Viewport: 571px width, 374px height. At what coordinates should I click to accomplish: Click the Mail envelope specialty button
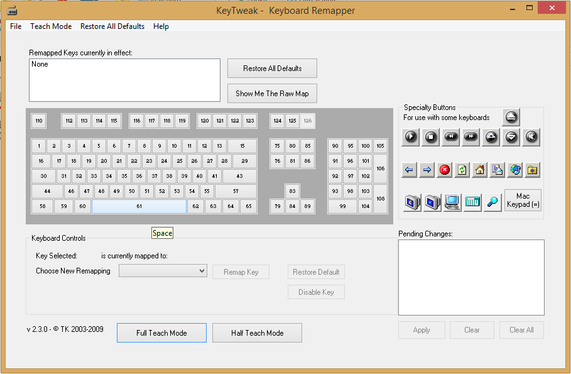coord(497,170)
